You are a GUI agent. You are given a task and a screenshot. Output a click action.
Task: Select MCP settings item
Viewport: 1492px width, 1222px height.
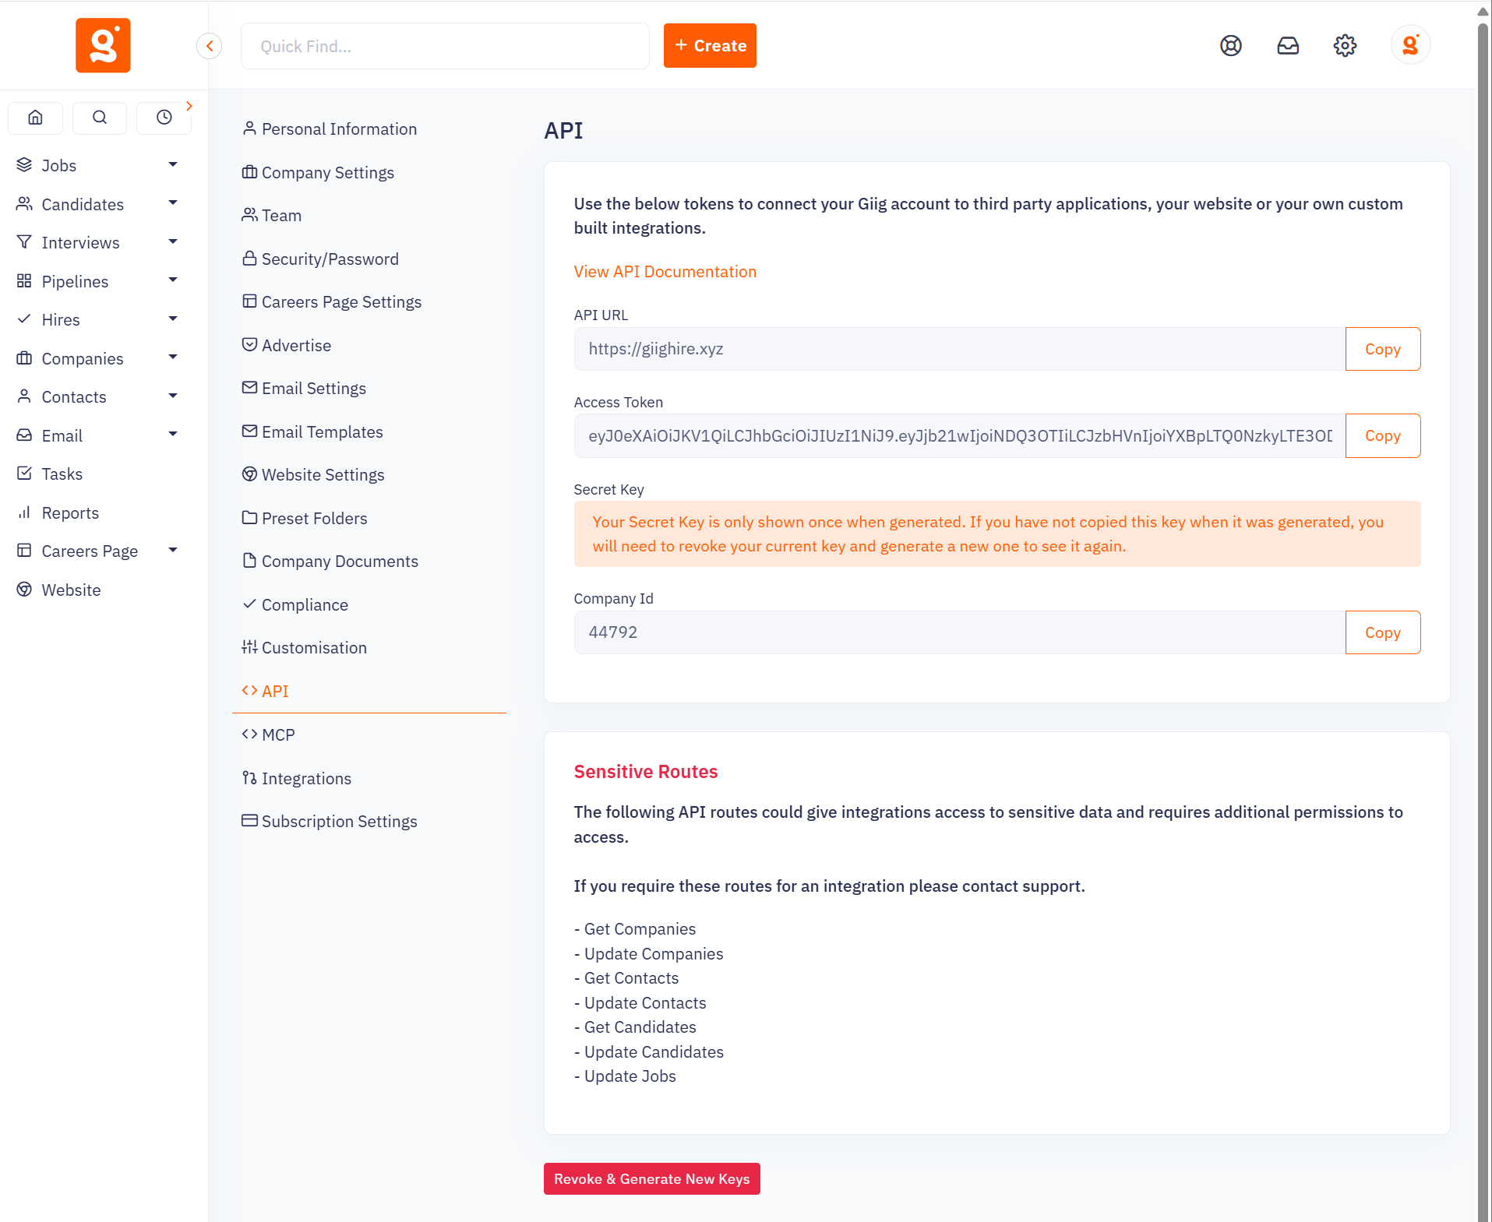coord(269,734)
